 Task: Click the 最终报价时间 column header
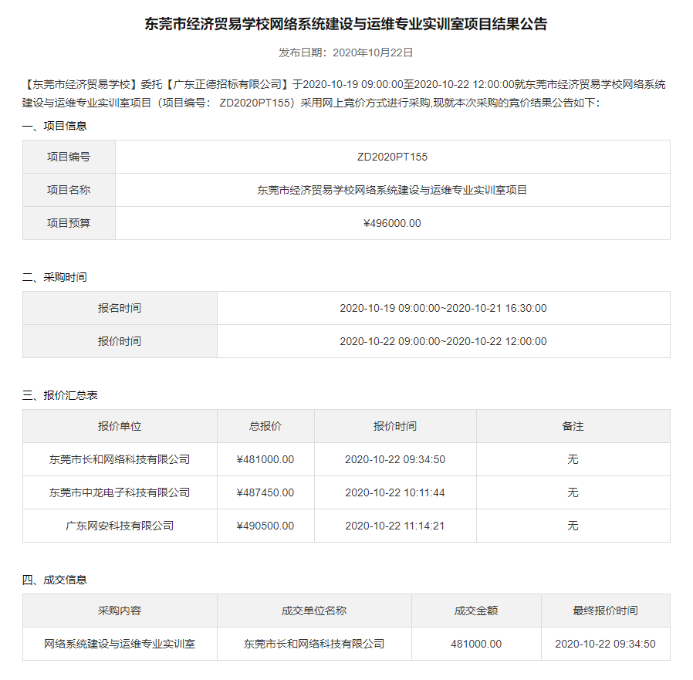(x=606, y=611)
